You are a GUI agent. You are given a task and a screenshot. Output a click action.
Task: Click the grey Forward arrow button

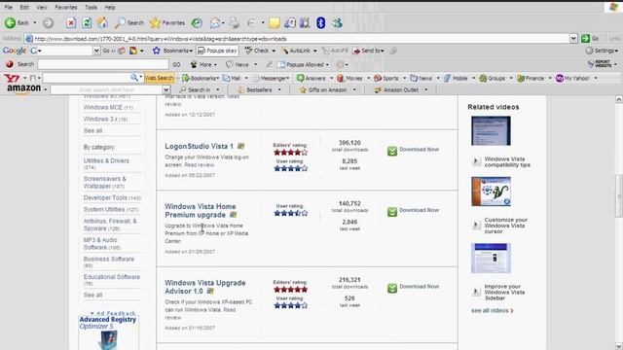[x=48, y=23]
